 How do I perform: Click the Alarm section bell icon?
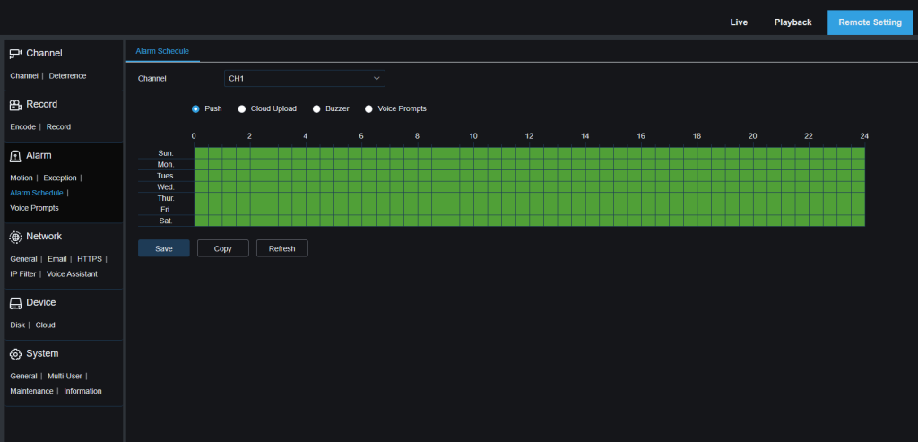15,156
